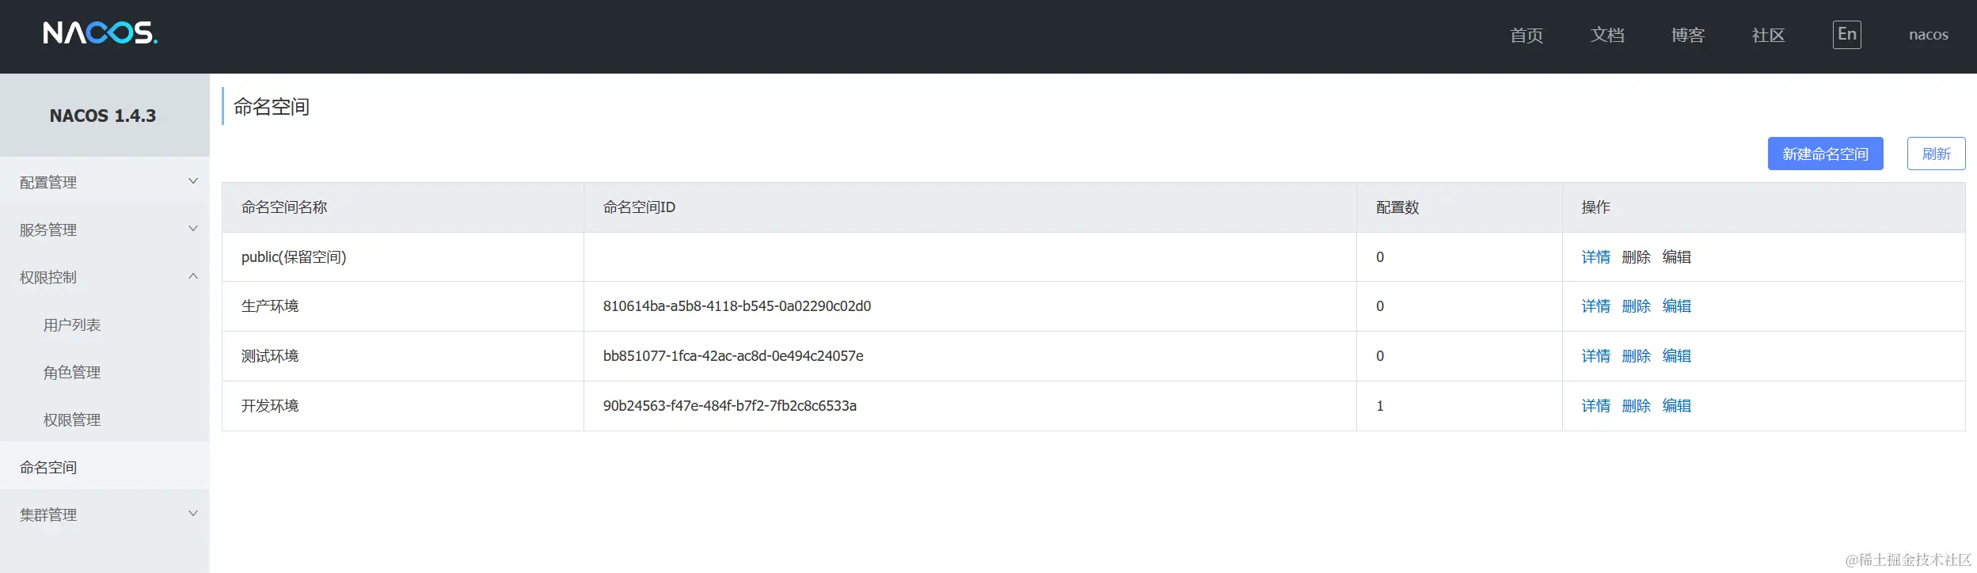
Task: Open the 文档 nav link
Action: pos(1607,35)
